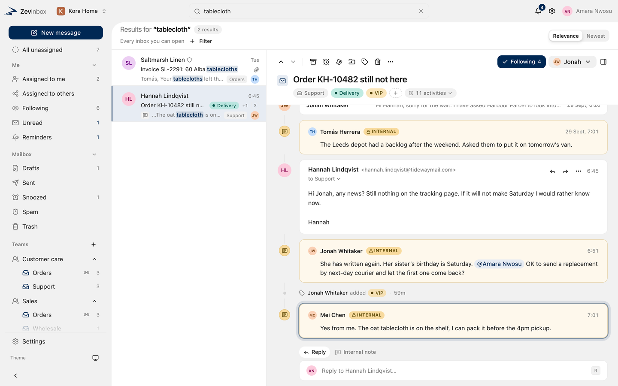Collapse the Sales team
618x386 pixels.
click(x=94, y=301)
